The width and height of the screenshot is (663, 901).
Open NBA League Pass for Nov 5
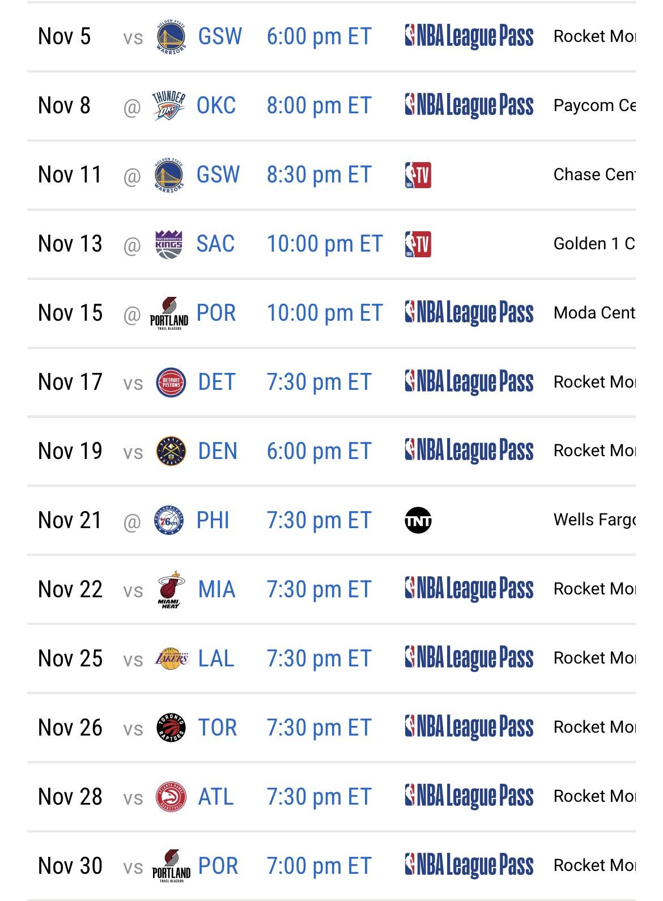click(x=469, y=37)
